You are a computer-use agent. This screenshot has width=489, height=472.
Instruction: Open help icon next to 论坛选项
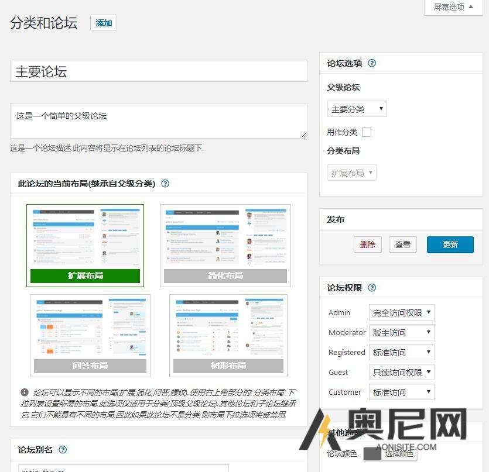372,63
